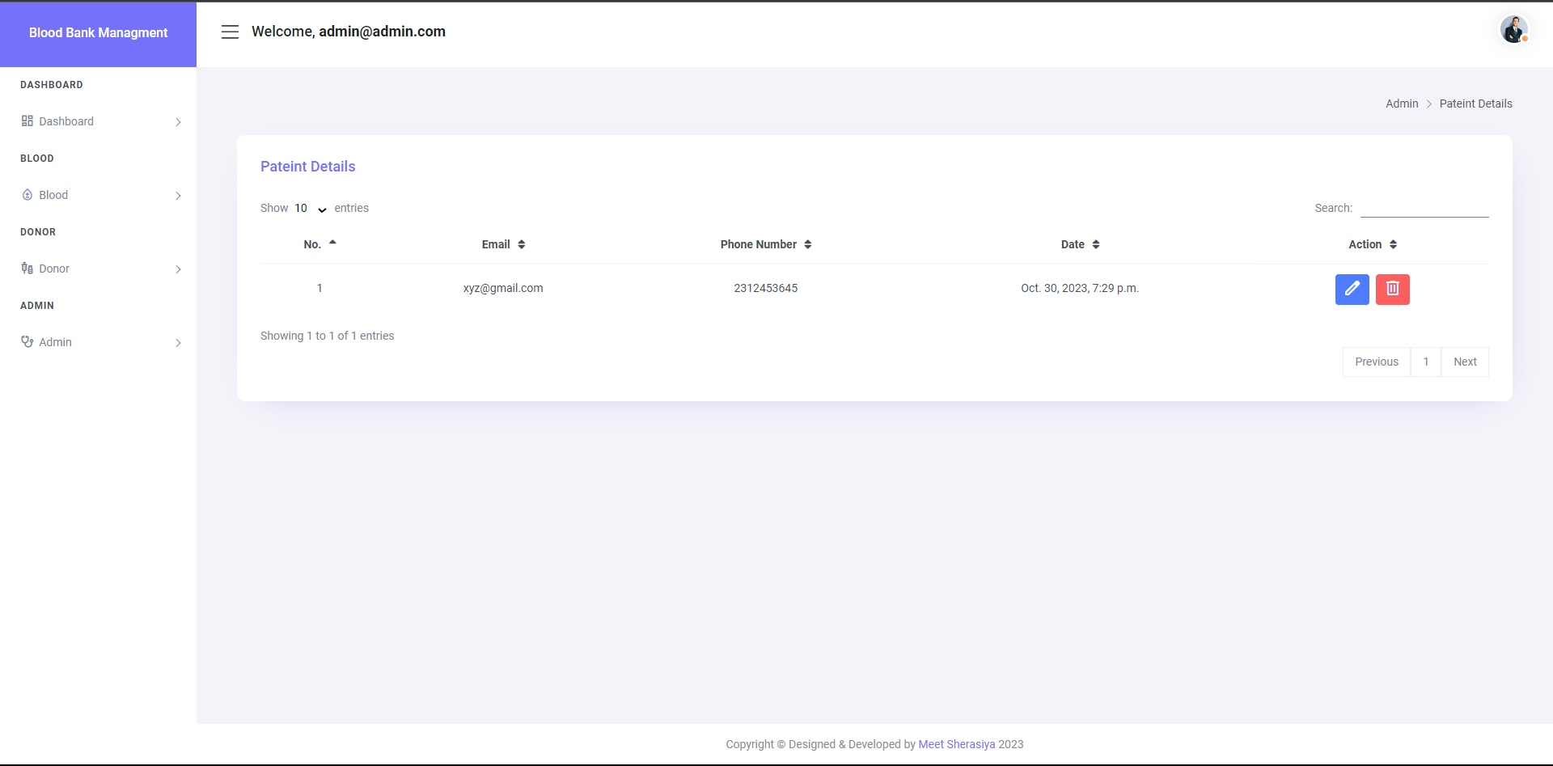
Task: Click the No. column header label
Action: (x=312, y=244)
